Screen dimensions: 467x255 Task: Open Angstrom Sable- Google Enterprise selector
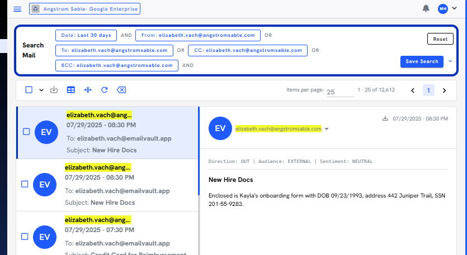pos(84,9)
